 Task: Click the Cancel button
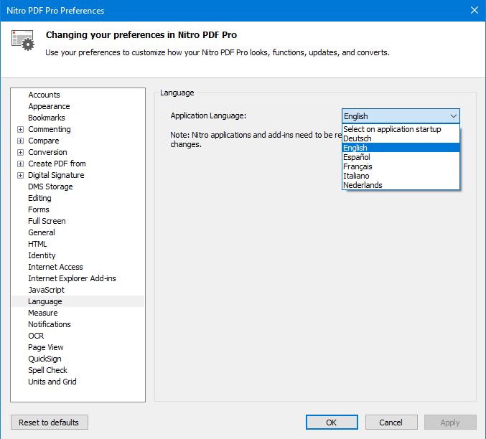391,423
